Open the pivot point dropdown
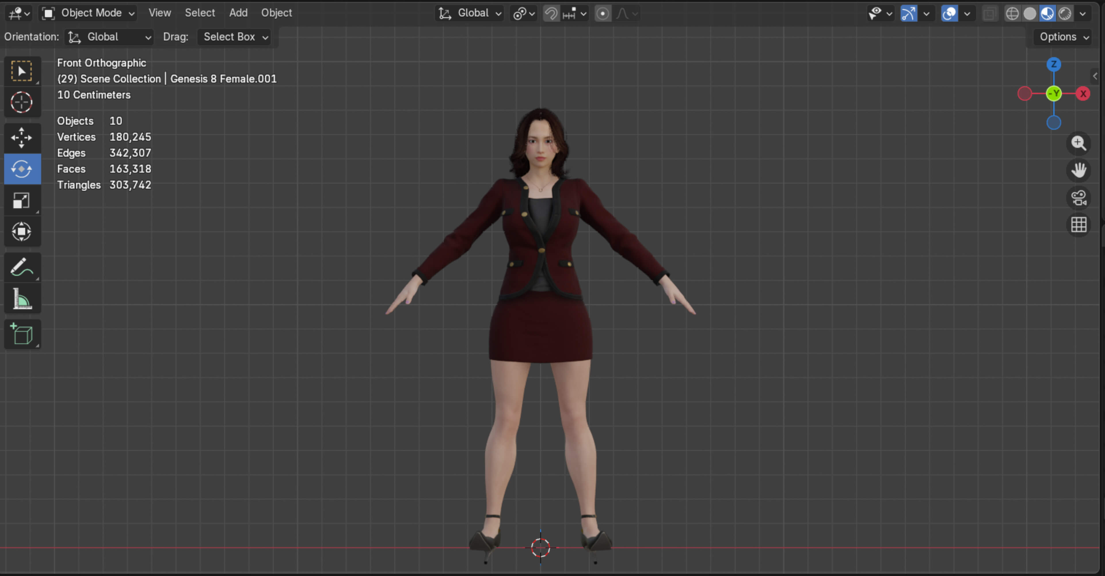Image resolution: width=1105 pixels, height=576 pixels. pos(524,13)
